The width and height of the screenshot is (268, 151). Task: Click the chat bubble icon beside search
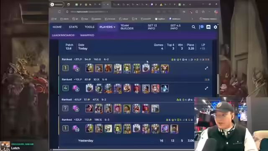(201, 27)
